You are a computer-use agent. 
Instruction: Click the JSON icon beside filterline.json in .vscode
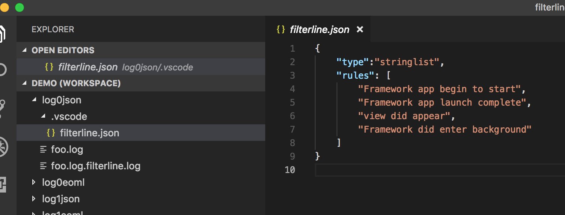click(51, 133)
